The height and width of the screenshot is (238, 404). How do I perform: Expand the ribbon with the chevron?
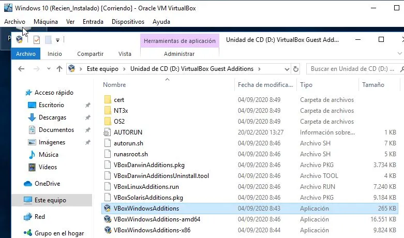pos(400,54)
